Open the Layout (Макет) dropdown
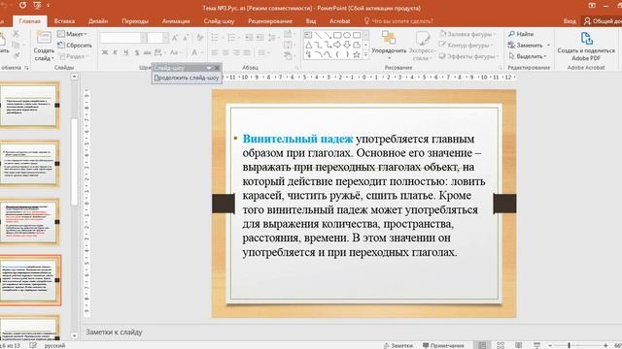The height and width of the screenshot is (349, 622). coord(72,34)
